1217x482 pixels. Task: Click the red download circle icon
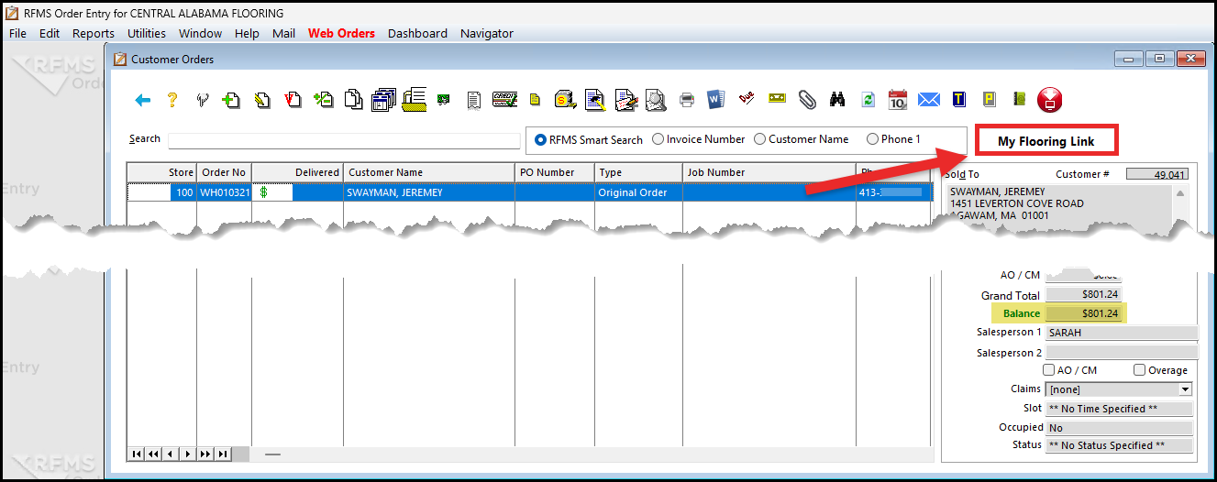(x=1049, y=100)
